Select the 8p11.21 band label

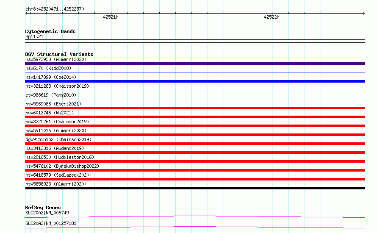tap(34, 36)
